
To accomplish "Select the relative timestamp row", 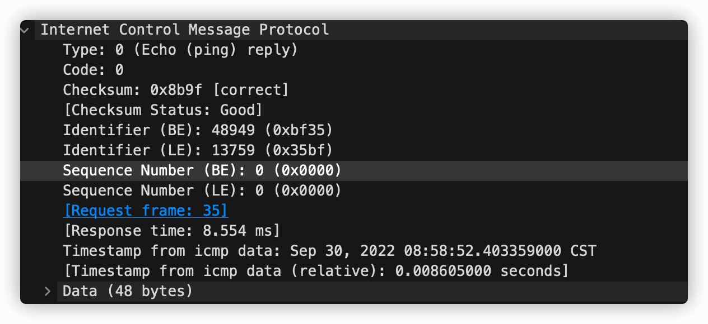I will (354, 271).
